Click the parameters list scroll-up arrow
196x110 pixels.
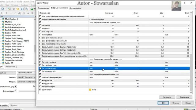191,13
